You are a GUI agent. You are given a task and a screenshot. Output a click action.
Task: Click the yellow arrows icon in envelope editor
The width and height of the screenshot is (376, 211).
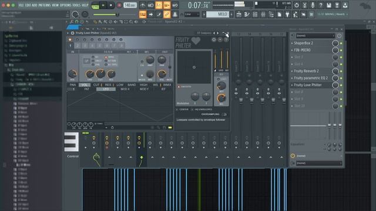pos(170,128)
